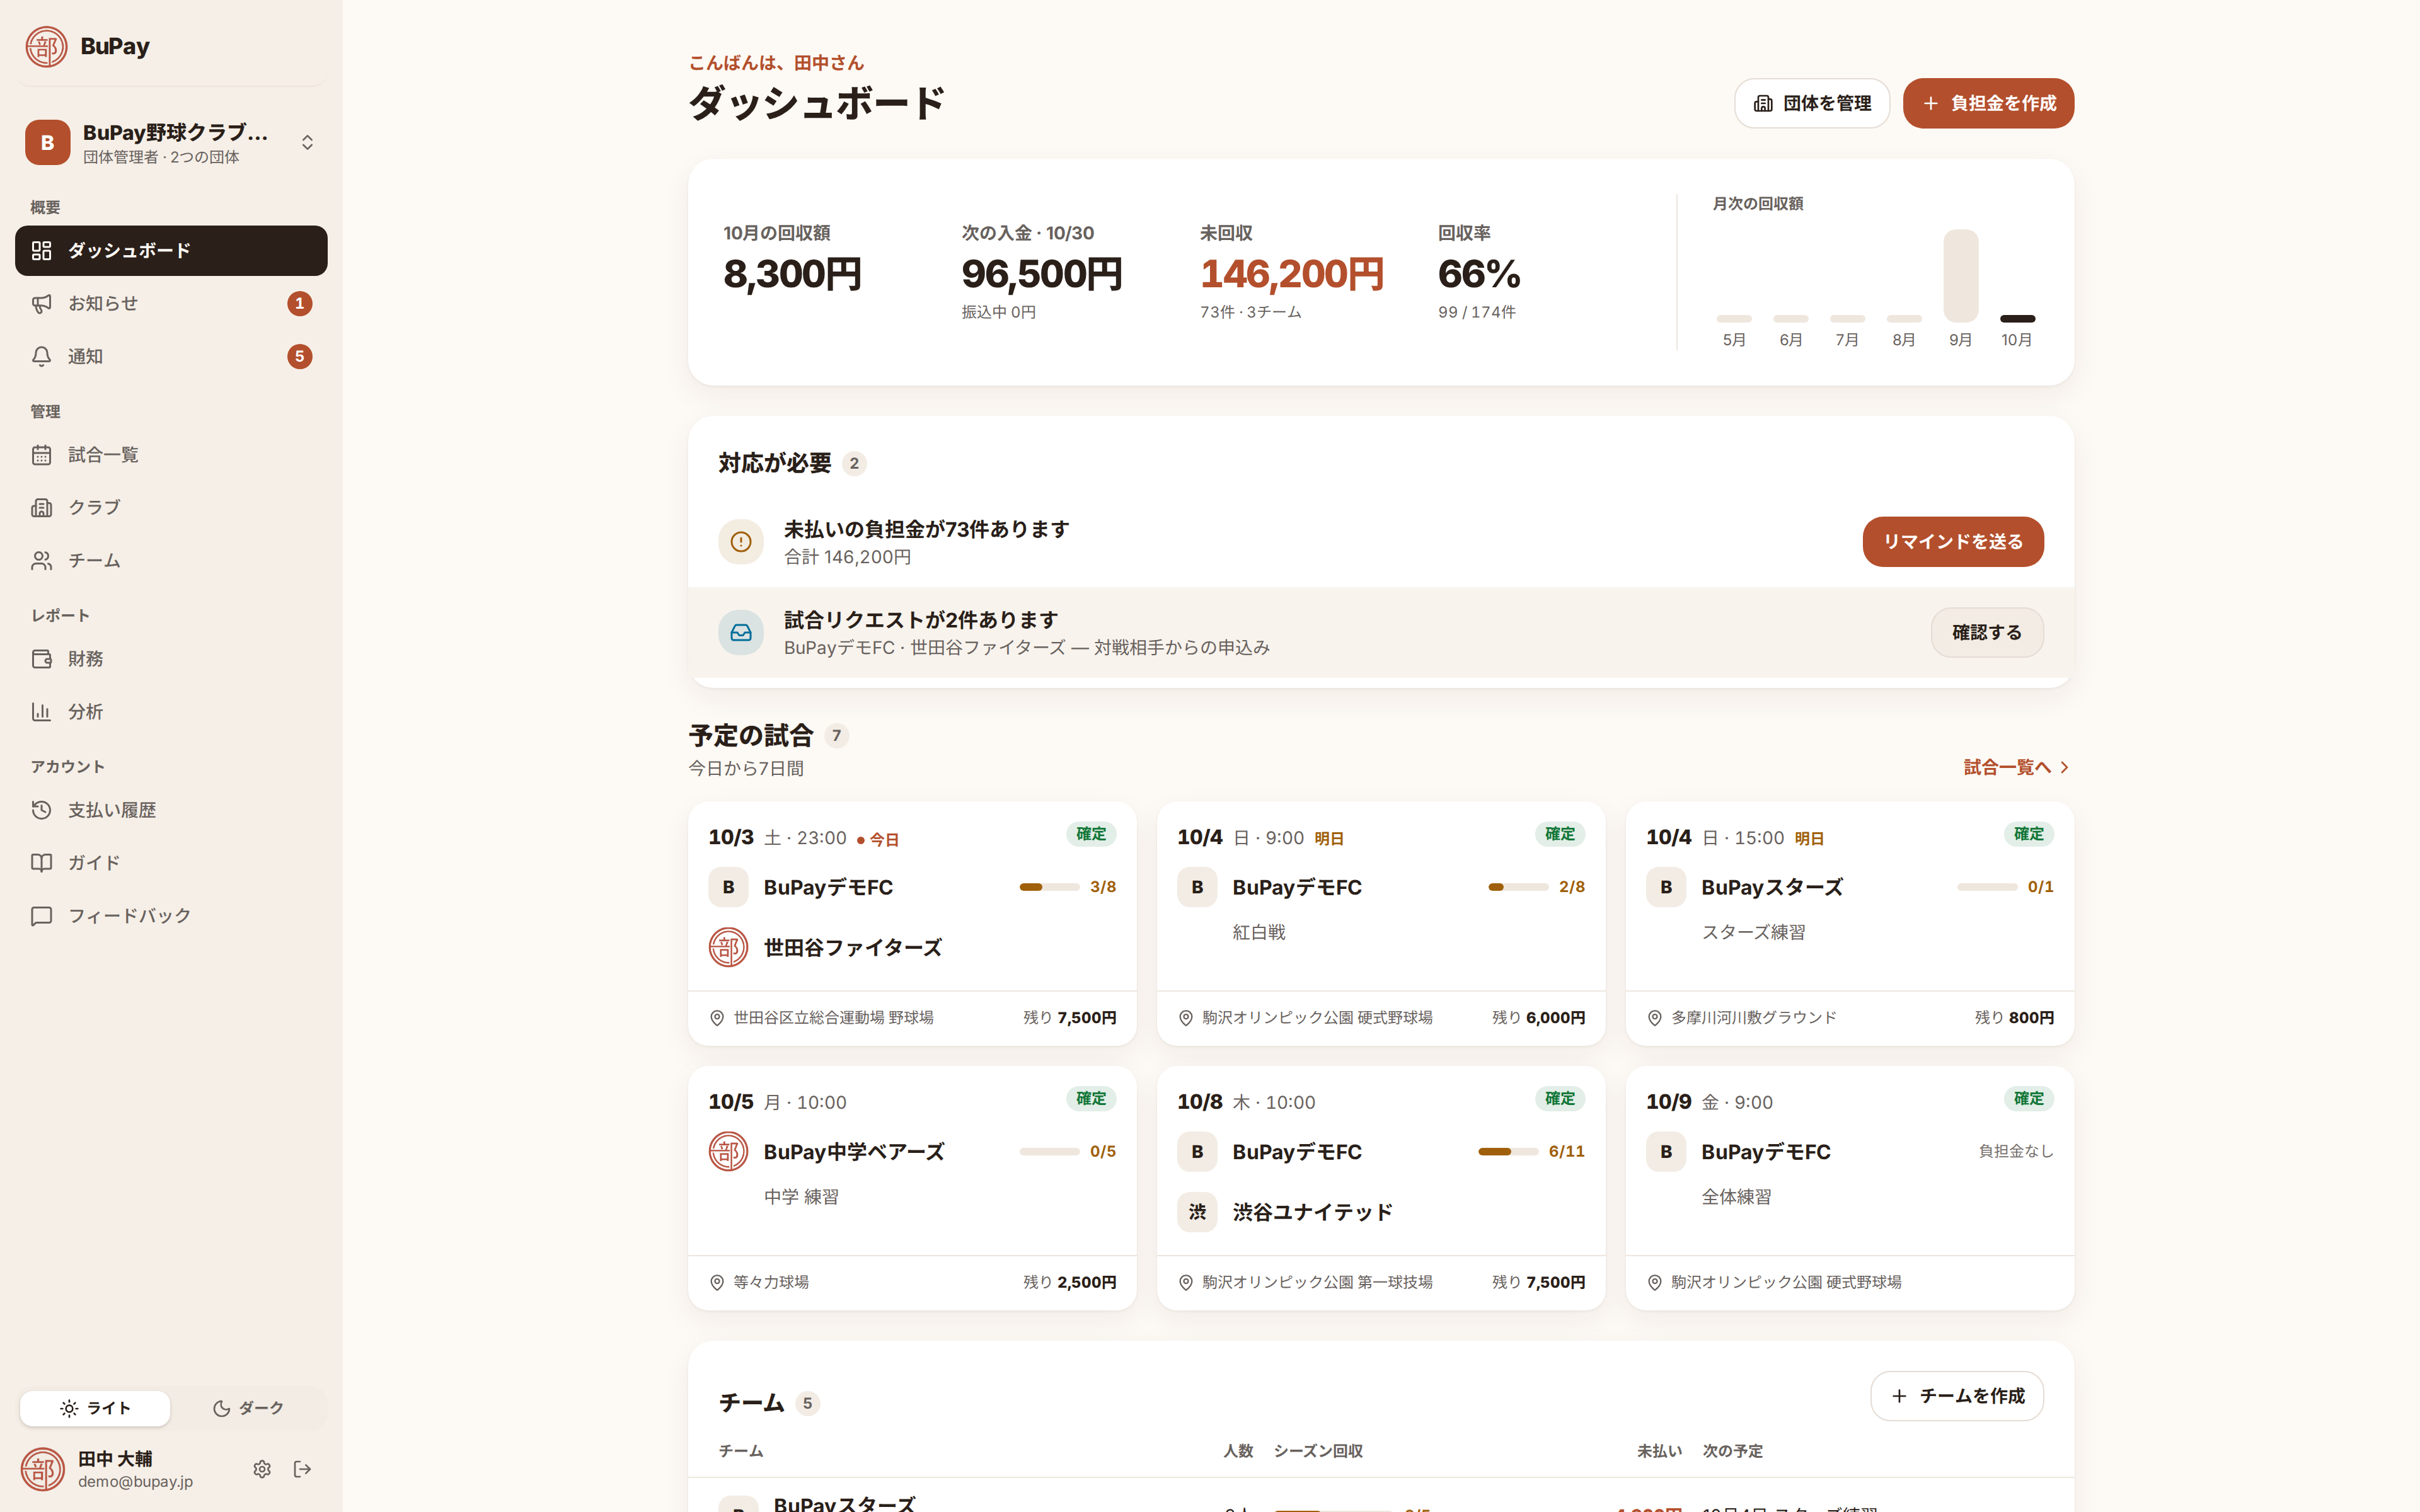
Task: Click BuPay中学ベアーズ team crest icon
Action: click(x=728, y=1152)
